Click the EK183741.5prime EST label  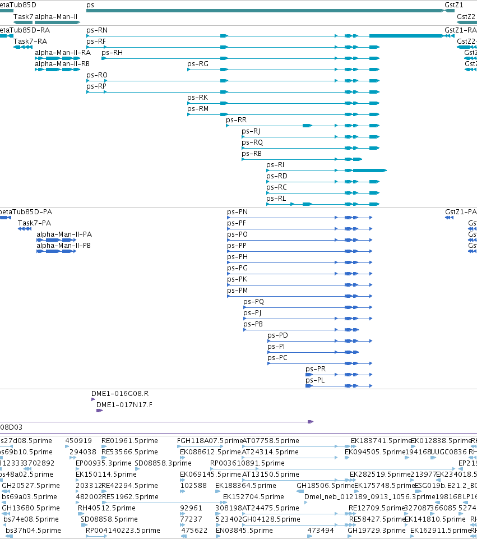381,441
